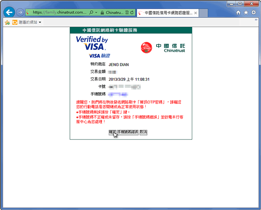Refresh the page
This screenshot has height=210, width=261.
tap(132, 13)
